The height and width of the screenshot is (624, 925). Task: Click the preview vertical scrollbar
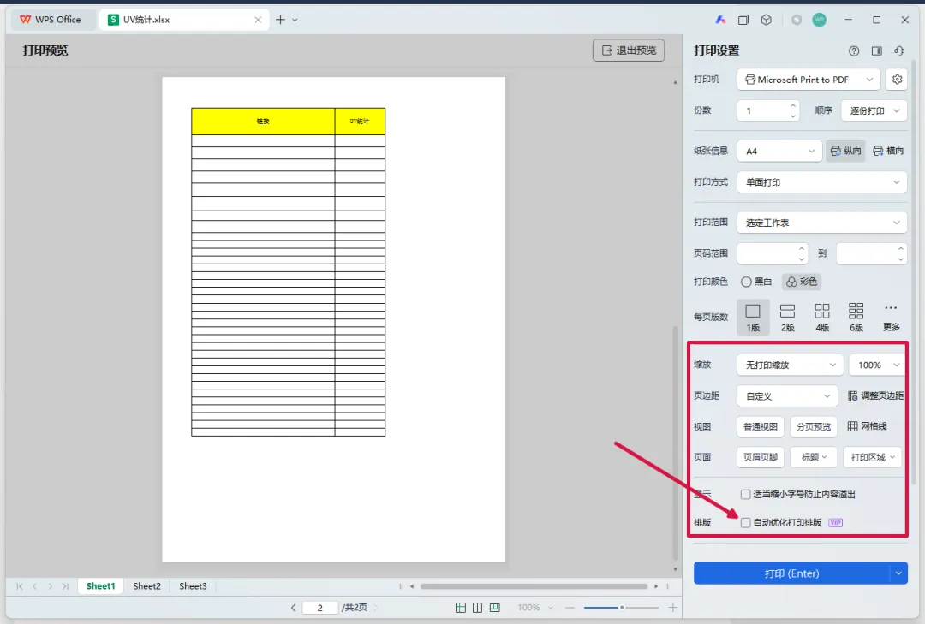pos(676,443)
